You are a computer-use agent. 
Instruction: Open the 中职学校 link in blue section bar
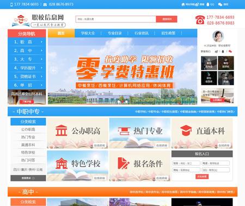coord(140,111)
